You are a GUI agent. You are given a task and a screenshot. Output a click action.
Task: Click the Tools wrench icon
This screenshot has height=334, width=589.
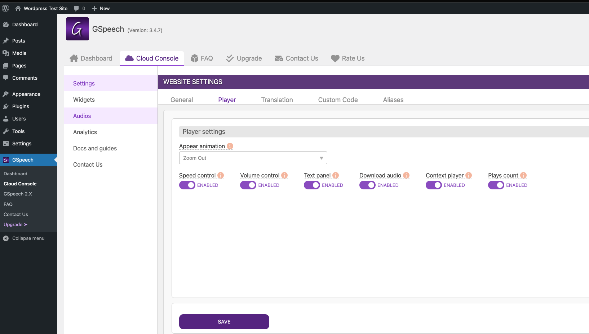tap(6, 131)
